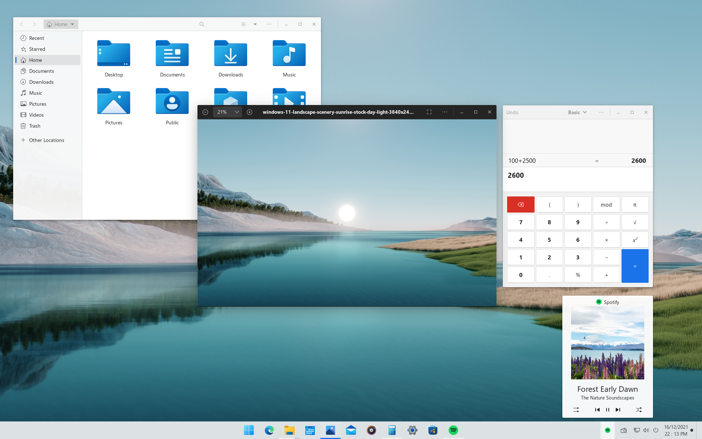Open file manager three-dot menu
Viewport: 702px width, 439px height.
[269, 24]
